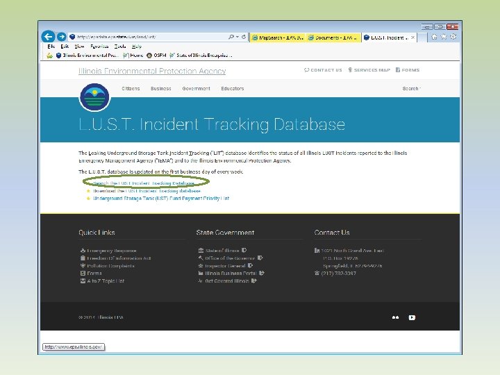The width and height of the screenshot is (500, 375).
Task: Click the (217) phone number text
Action: pos(339,274)
